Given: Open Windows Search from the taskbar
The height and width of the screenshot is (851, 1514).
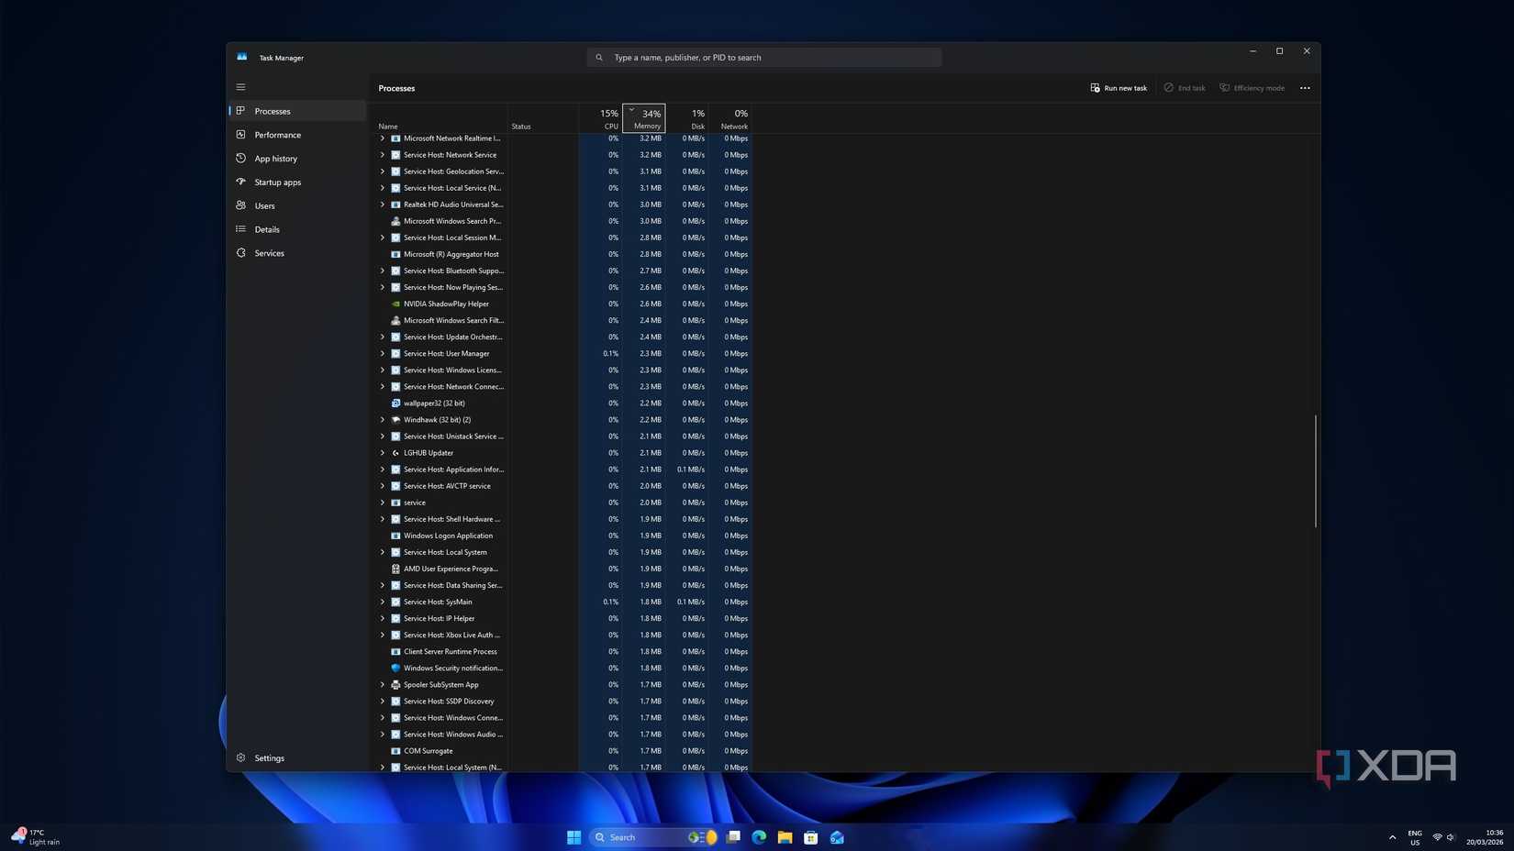Looking at the screenshot, I should click(620, 837).
